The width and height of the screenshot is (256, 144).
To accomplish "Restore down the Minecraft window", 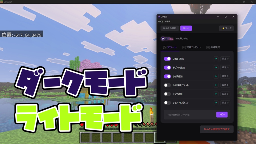I will (244, 2).
